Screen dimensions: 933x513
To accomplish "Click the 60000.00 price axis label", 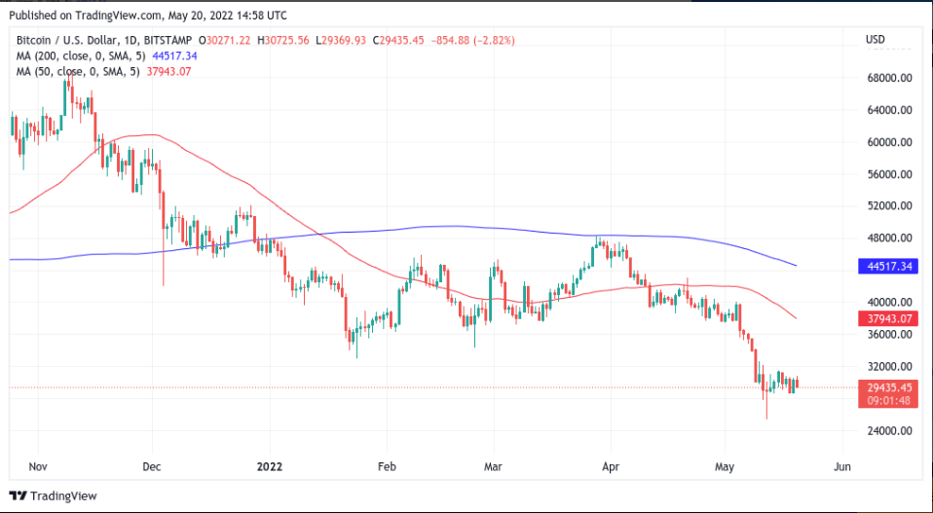I will point(888,142).
